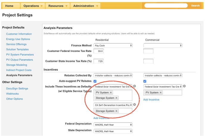Remove Storage System tag under residential federal tax credit

pos(116,98)
